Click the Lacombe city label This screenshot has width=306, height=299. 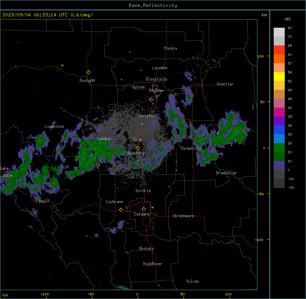coord(160,68)
